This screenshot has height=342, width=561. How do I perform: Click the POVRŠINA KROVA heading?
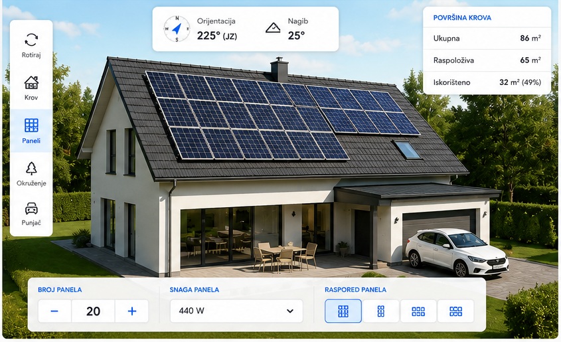pyautogui.click(x=462, y=17)
